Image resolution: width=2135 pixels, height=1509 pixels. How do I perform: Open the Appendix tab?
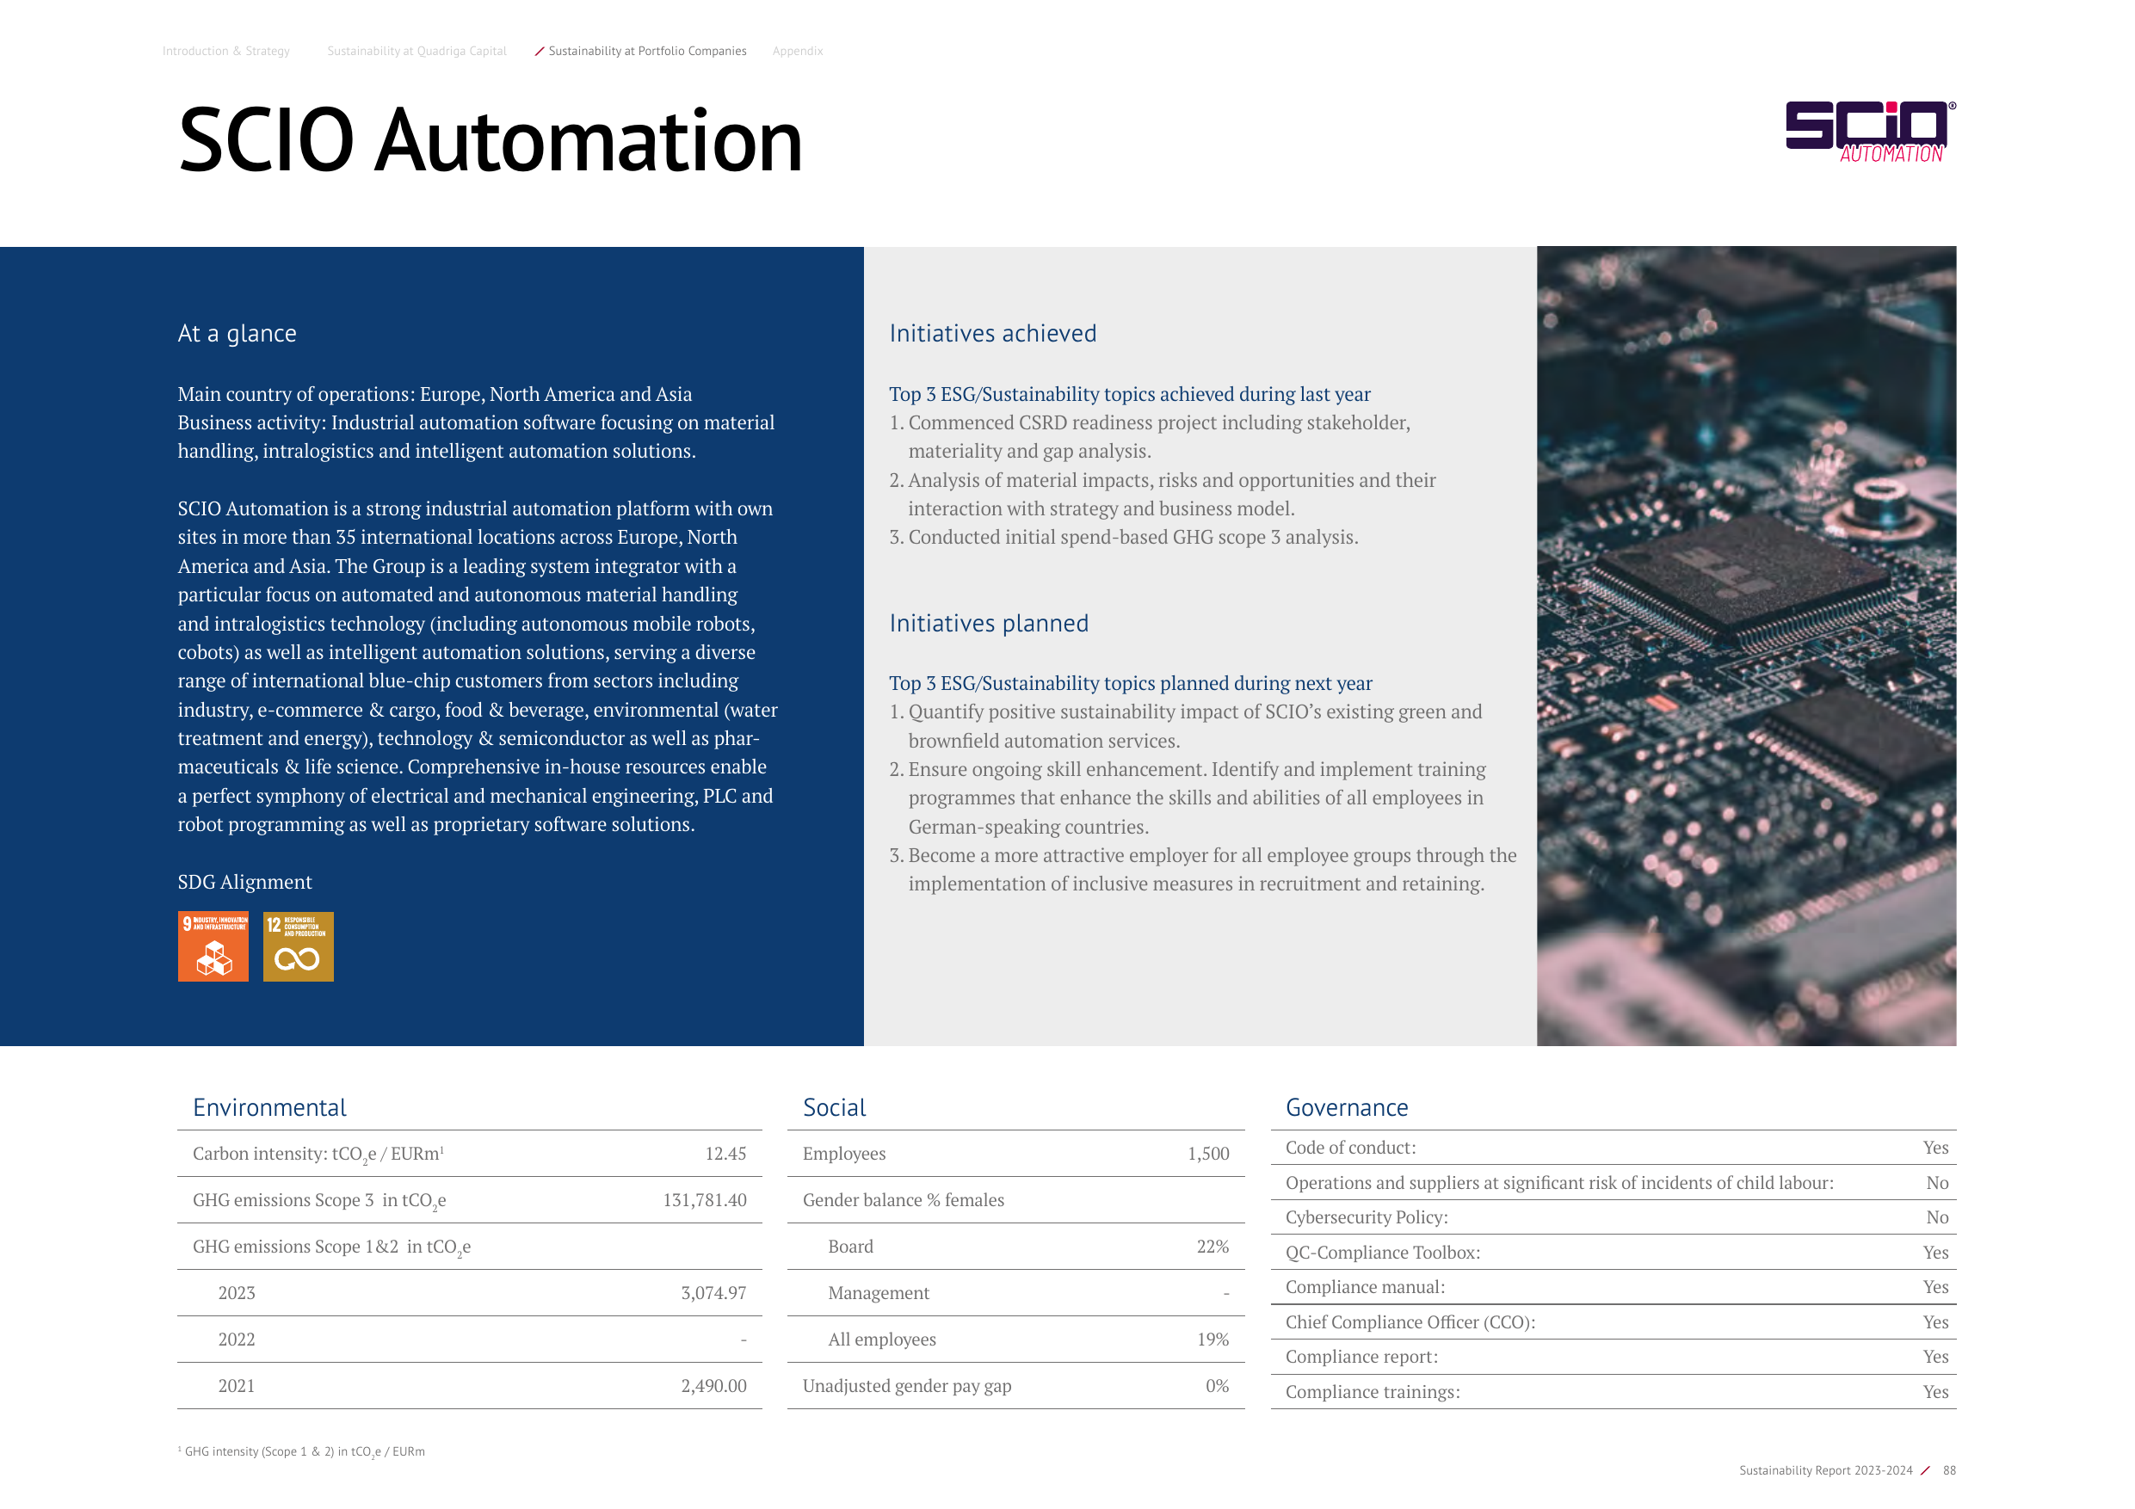coord(798,51)
